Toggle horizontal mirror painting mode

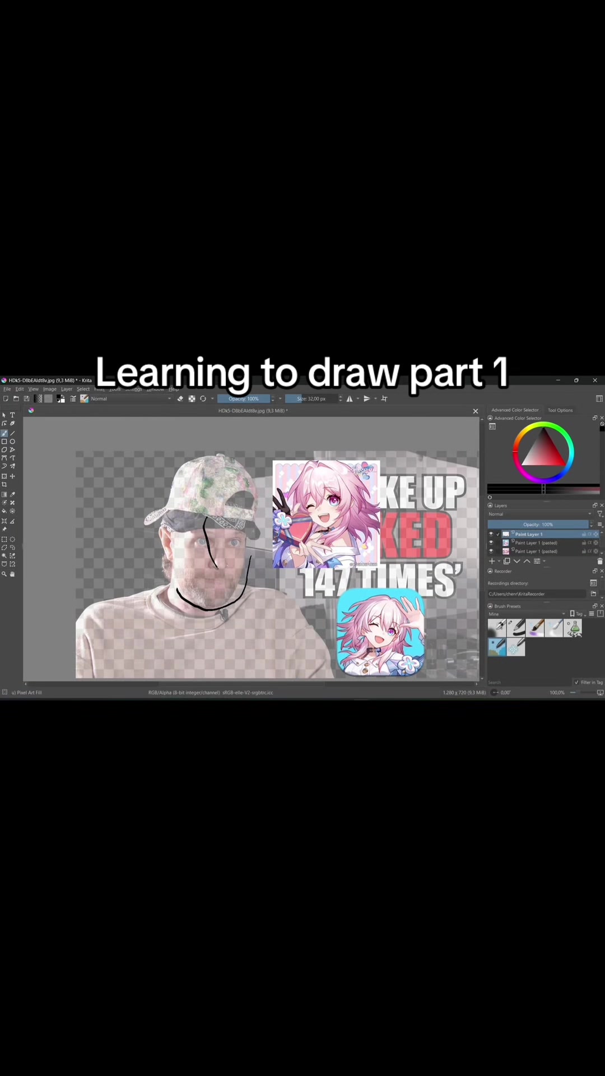coord(350,398)
